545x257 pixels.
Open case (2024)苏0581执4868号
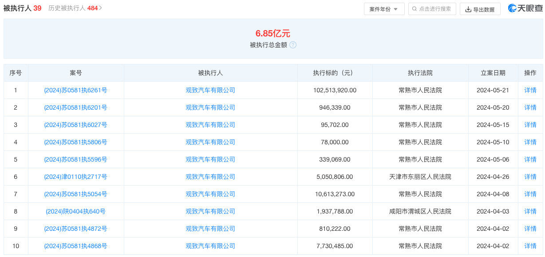point(75,246)
